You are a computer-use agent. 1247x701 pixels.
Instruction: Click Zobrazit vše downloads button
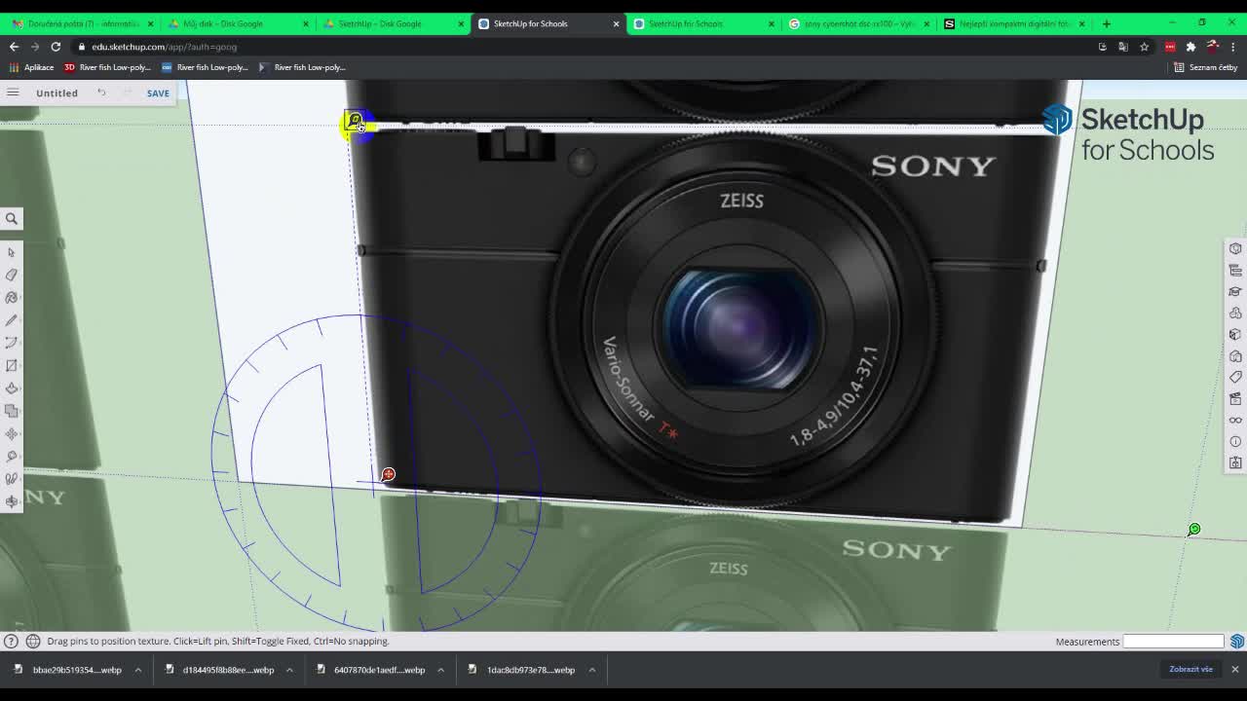coord(1190,669)
